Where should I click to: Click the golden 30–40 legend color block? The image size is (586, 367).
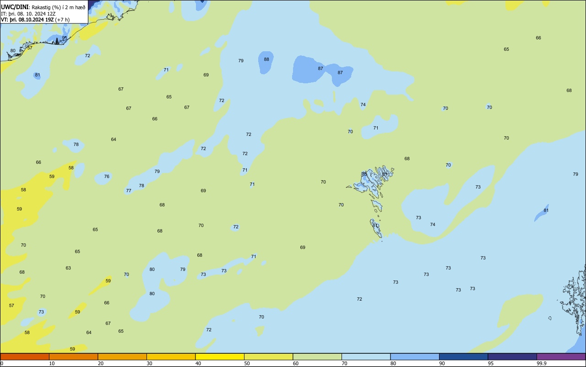coord(171,357)
